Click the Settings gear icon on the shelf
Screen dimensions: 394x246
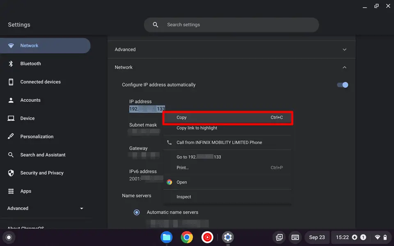pyautogui.click(x=228, y=237)
